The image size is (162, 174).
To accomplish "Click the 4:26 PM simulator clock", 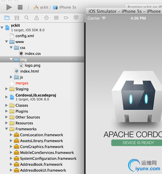I will click(138, 18).
